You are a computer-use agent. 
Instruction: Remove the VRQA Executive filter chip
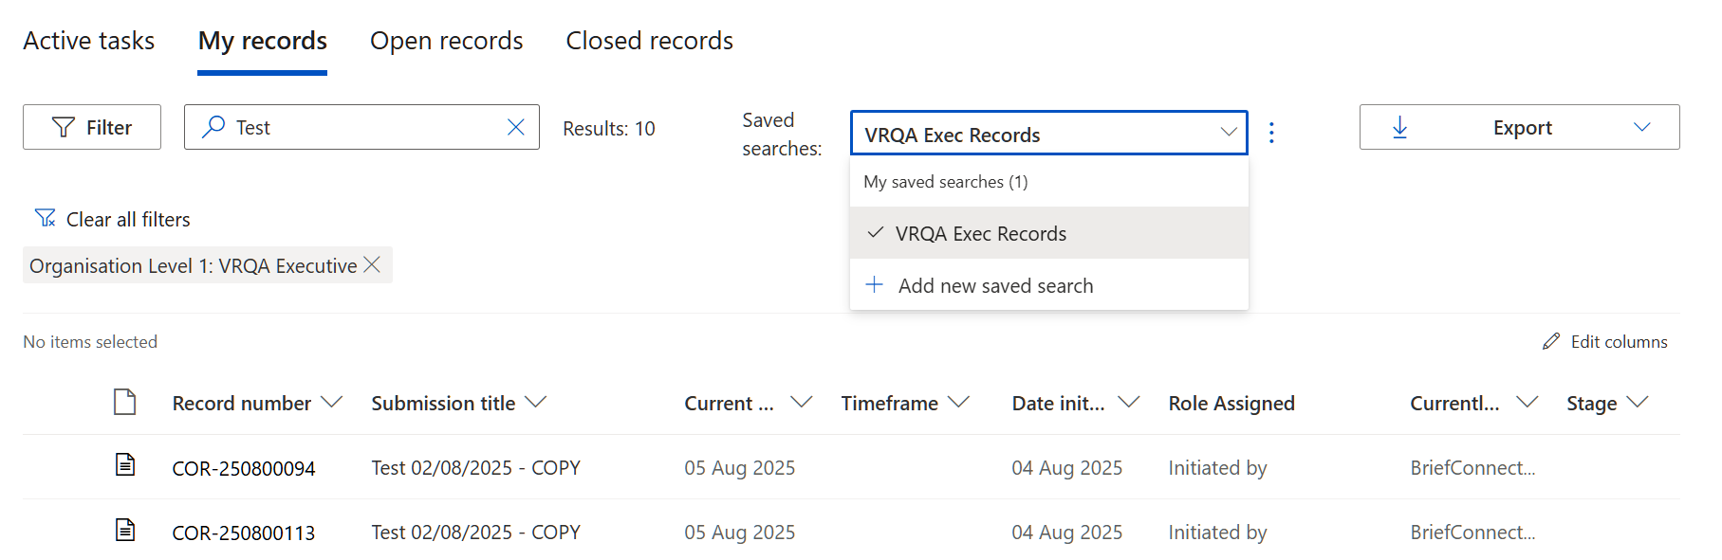pos(373,265)
